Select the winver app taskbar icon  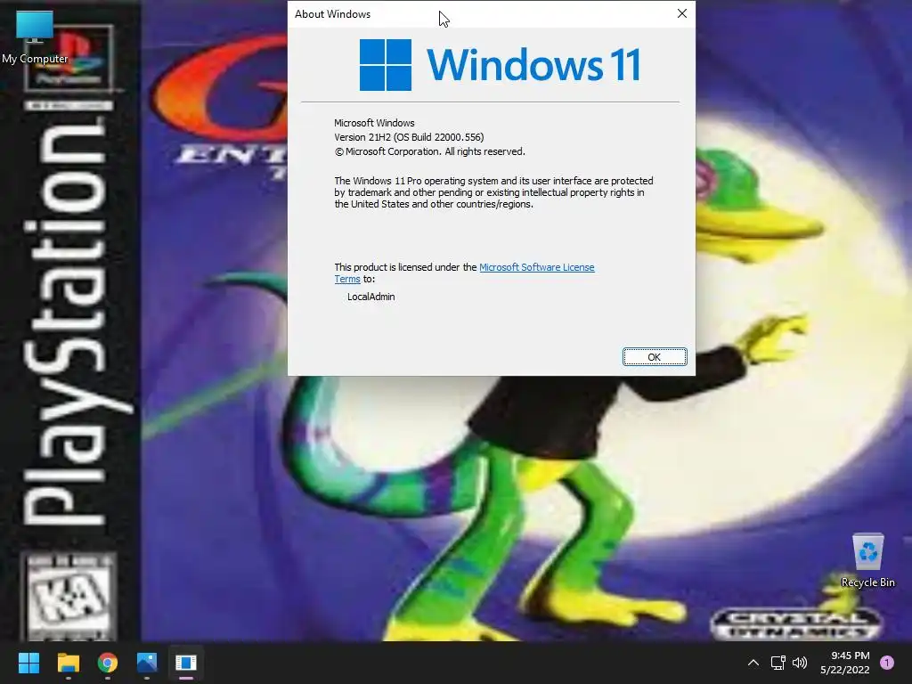click(186, 663)
